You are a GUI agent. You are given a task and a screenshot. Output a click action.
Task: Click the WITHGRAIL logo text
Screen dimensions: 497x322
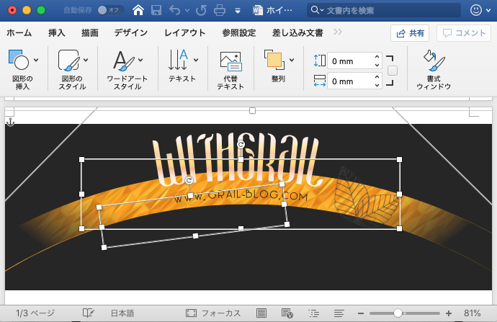coord(238,159)
